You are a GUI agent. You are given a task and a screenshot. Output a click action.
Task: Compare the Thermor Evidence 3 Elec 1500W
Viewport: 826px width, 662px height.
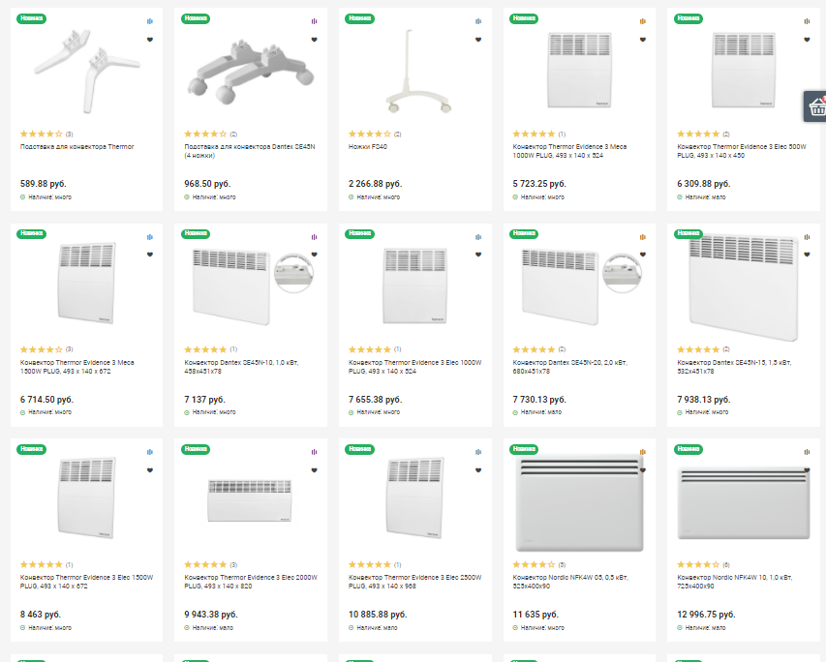tap(149, 452)
